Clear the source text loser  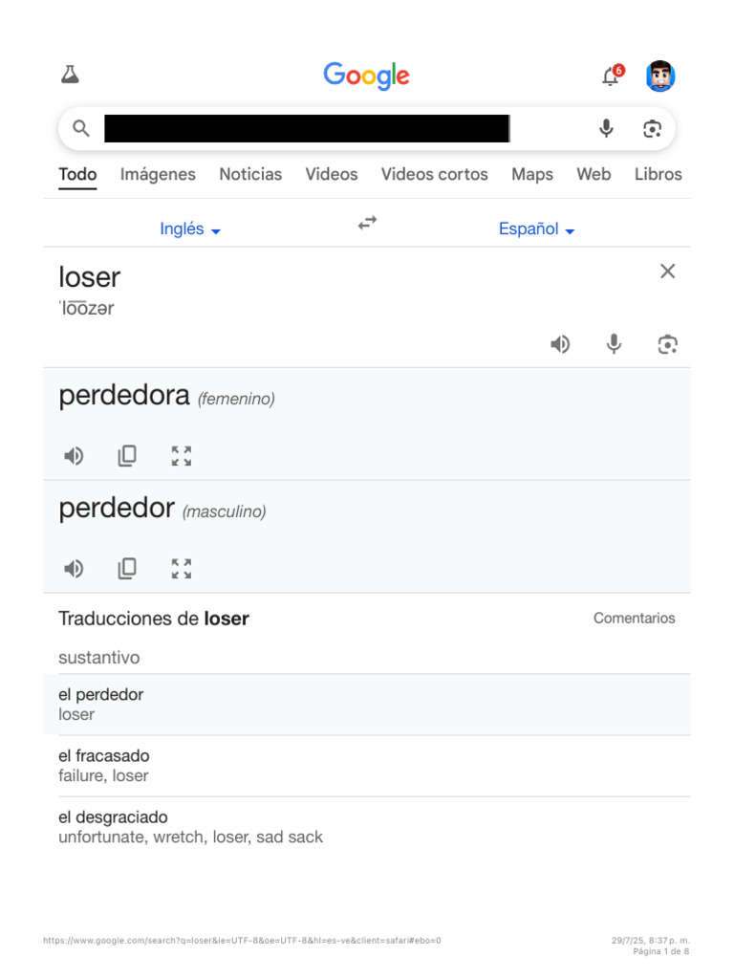[667, 272]
